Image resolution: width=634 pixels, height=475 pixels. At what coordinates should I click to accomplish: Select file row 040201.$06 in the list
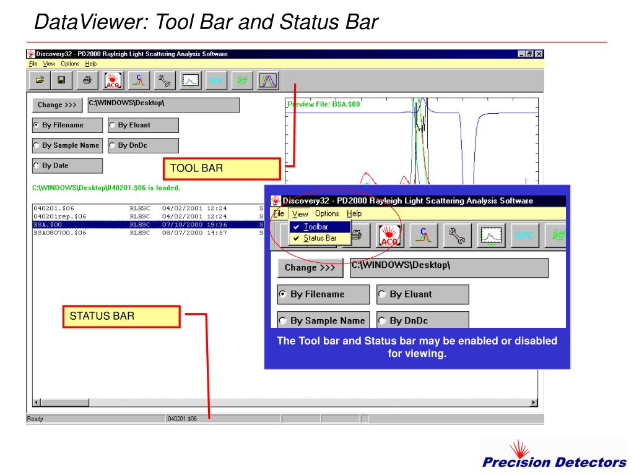click(148, 208)
